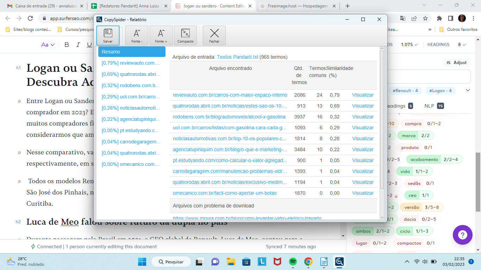Click the acabamento 2/2–4 keyword chip

[434, 159]
